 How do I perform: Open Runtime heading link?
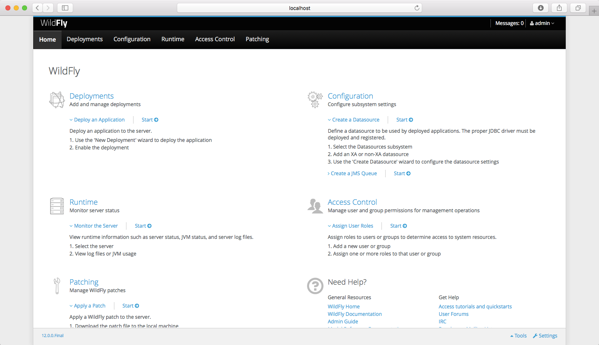tap(84, 202)
